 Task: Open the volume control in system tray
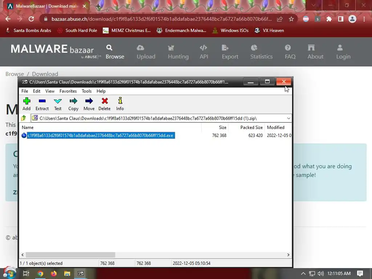[x=320, y=274]
